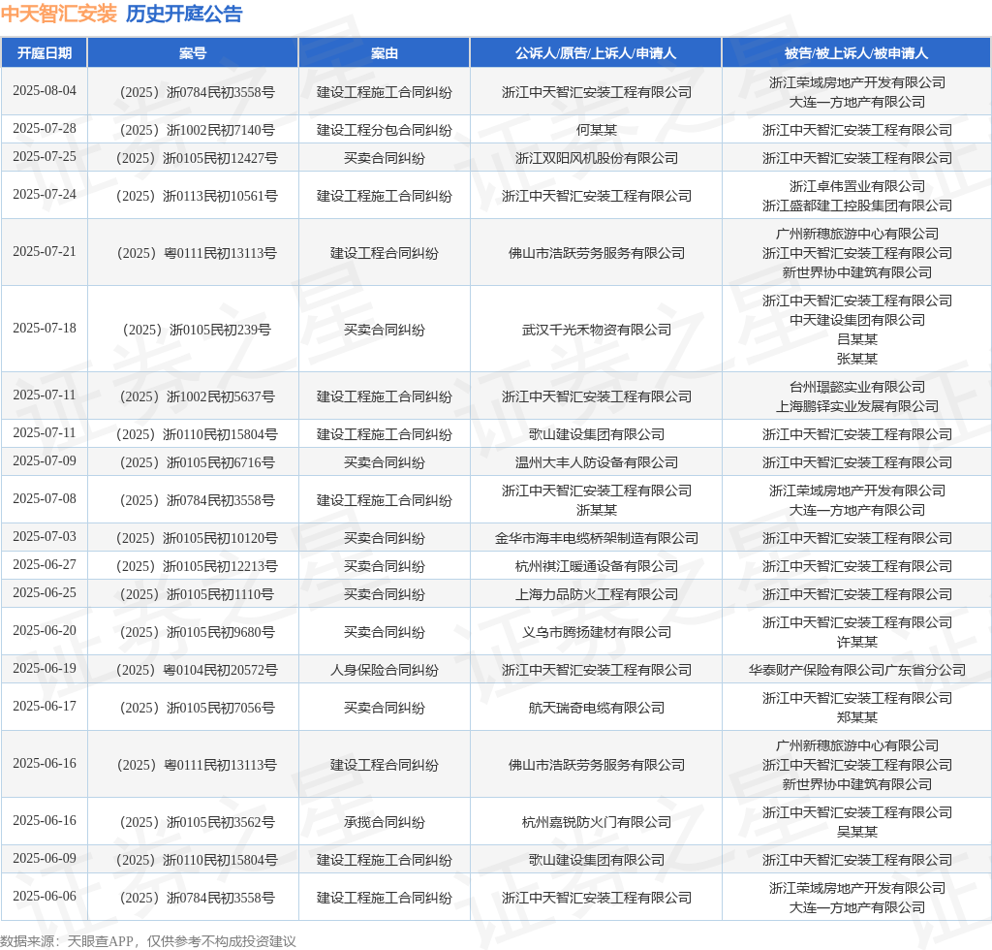Click plaintiff 何某某
The height and width of the screenshot is (950, 992).
[x=596, y=130]
